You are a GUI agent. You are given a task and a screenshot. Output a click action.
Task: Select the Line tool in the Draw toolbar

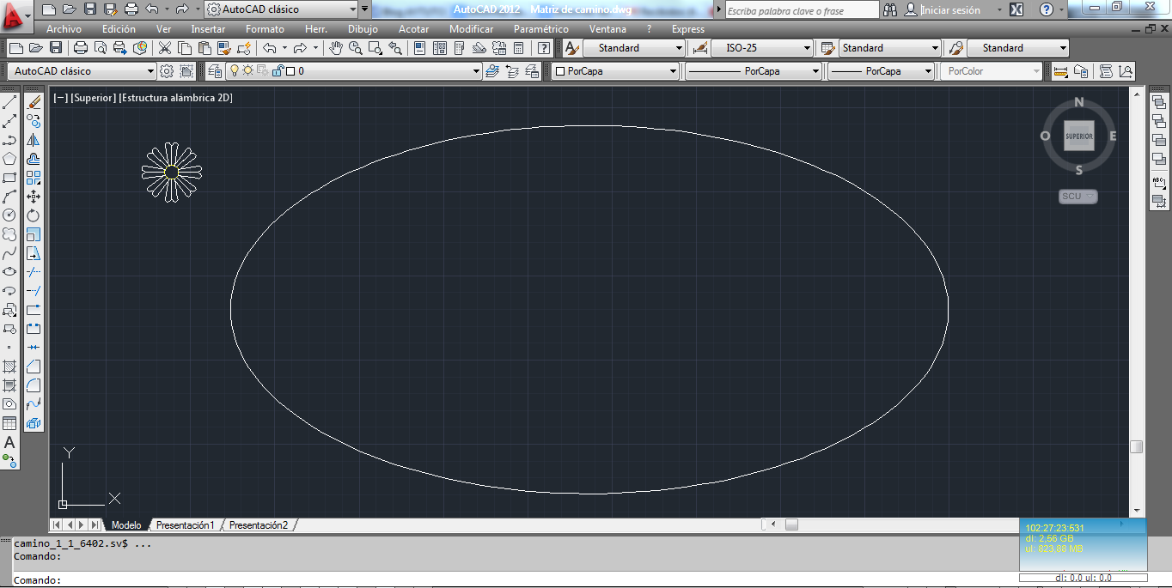(x=9, y=101)
